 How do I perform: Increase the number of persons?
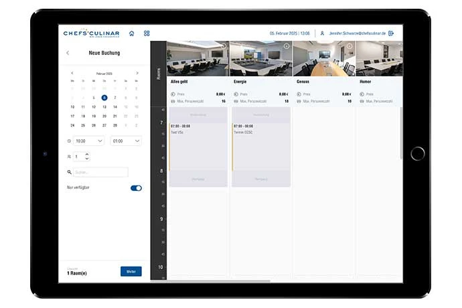87,153
